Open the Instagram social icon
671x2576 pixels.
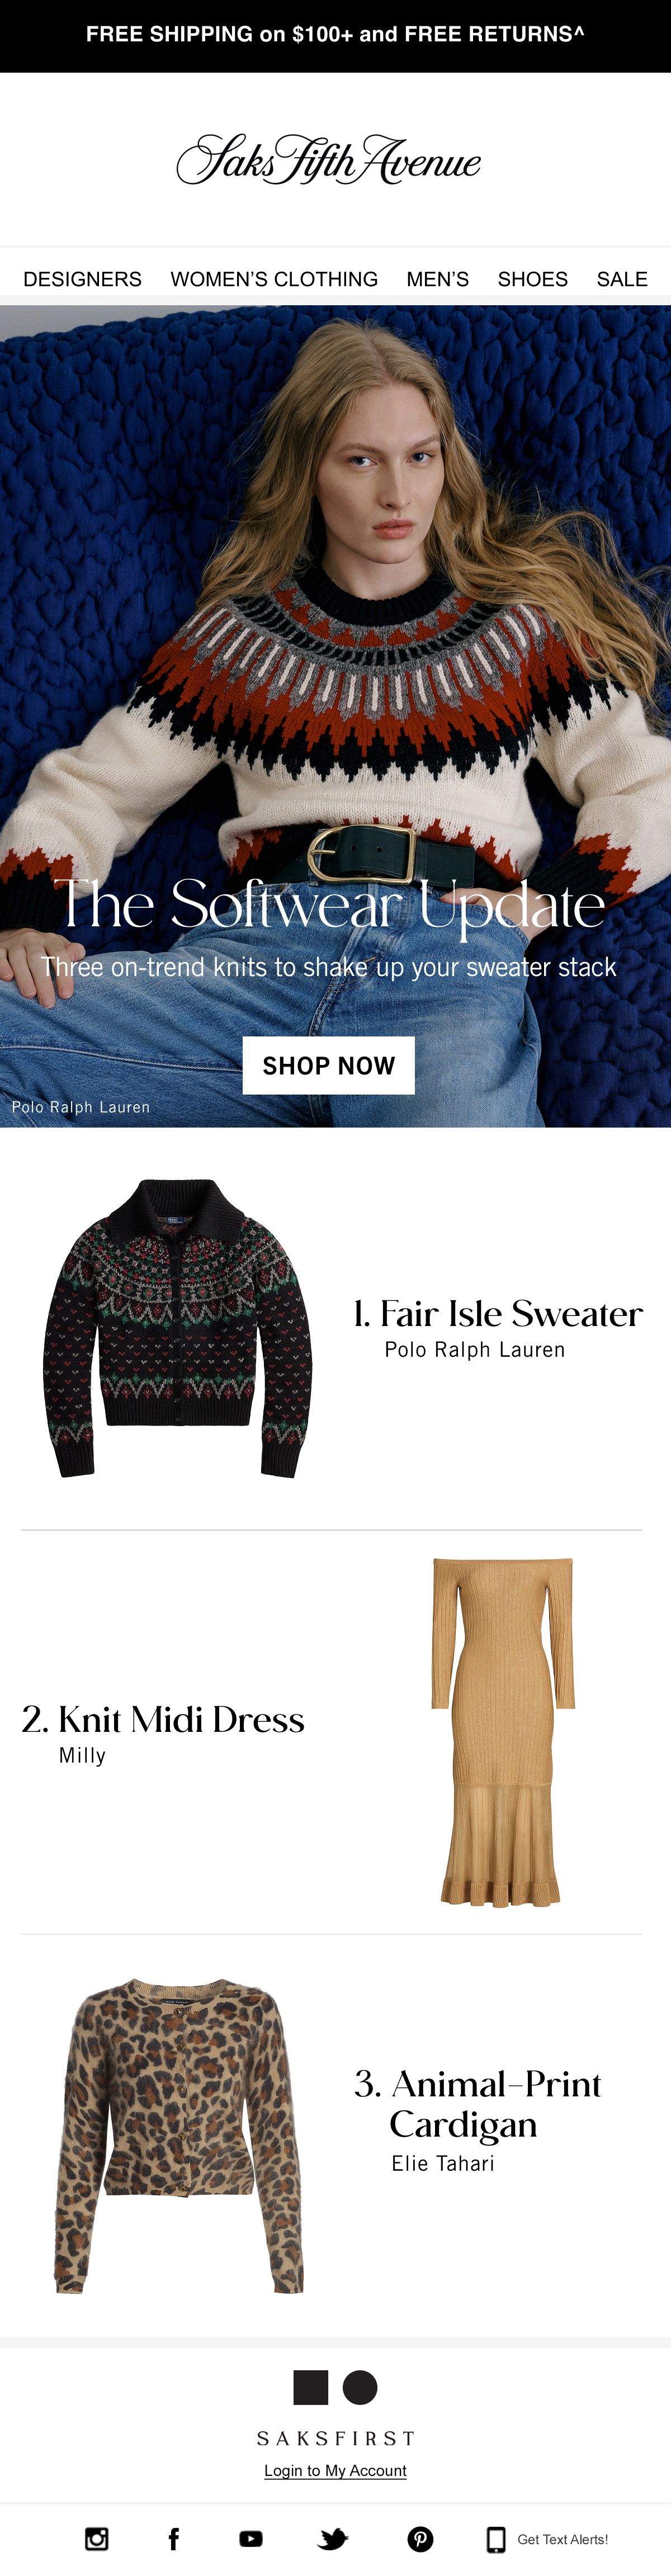tap(97, 2538)
